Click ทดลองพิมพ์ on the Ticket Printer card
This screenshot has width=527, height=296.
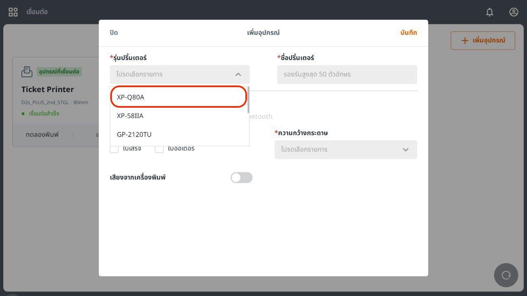click(x=42, y=134)
